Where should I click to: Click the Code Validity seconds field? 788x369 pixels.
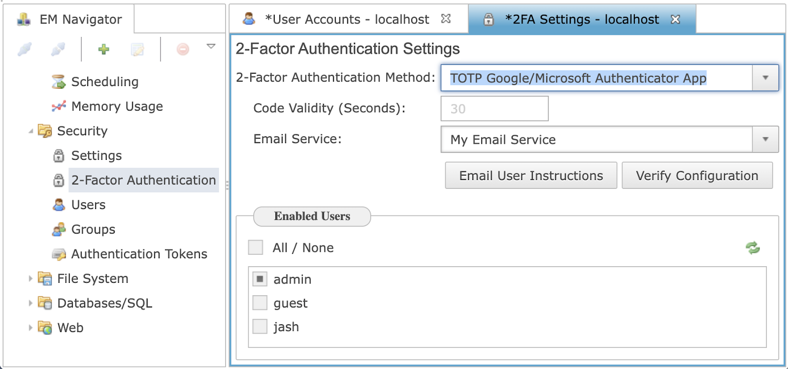[x=494, y=108]
